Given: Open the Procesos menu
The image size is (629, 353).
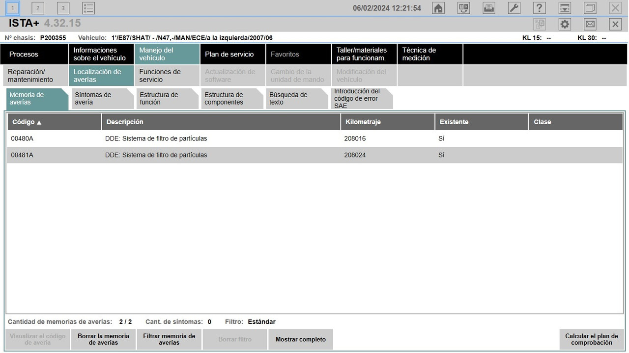Looking at the screenshot, I should tap(34, 54).
